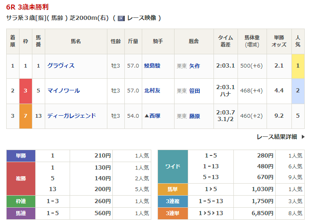Click the race video play icon
The height and width of the screenshot is (223, 313).
point(121,18)
